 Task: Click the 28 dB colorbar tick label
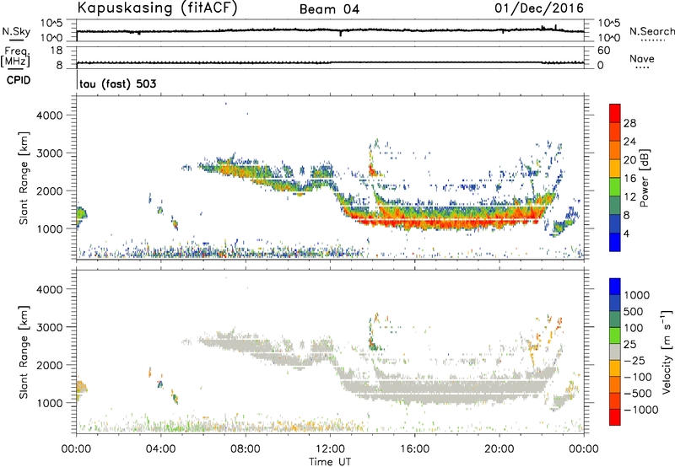pos(629,123)
